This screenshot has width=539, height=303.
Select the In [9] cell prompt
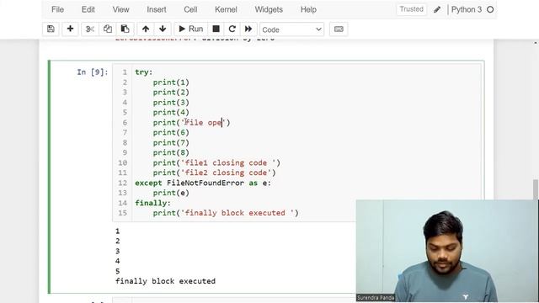93,72
